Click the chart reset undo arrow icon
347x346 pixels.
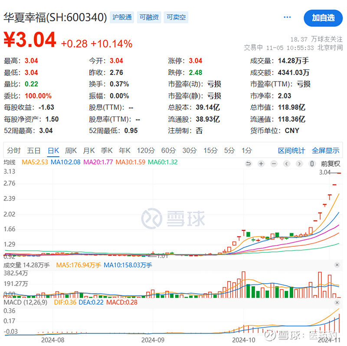(x=248, y=164)
